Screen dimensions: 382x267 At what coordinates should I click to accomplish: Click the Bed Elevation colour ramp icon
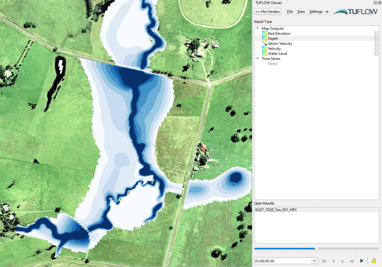point(264,34)
